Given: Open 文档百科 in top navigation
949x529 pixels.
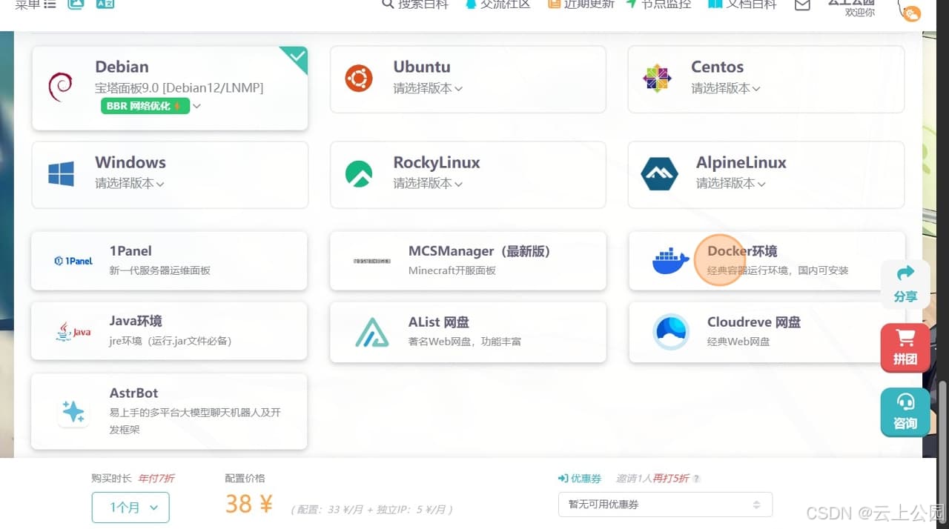Looking at the screenshot, I should coord(742,4).
